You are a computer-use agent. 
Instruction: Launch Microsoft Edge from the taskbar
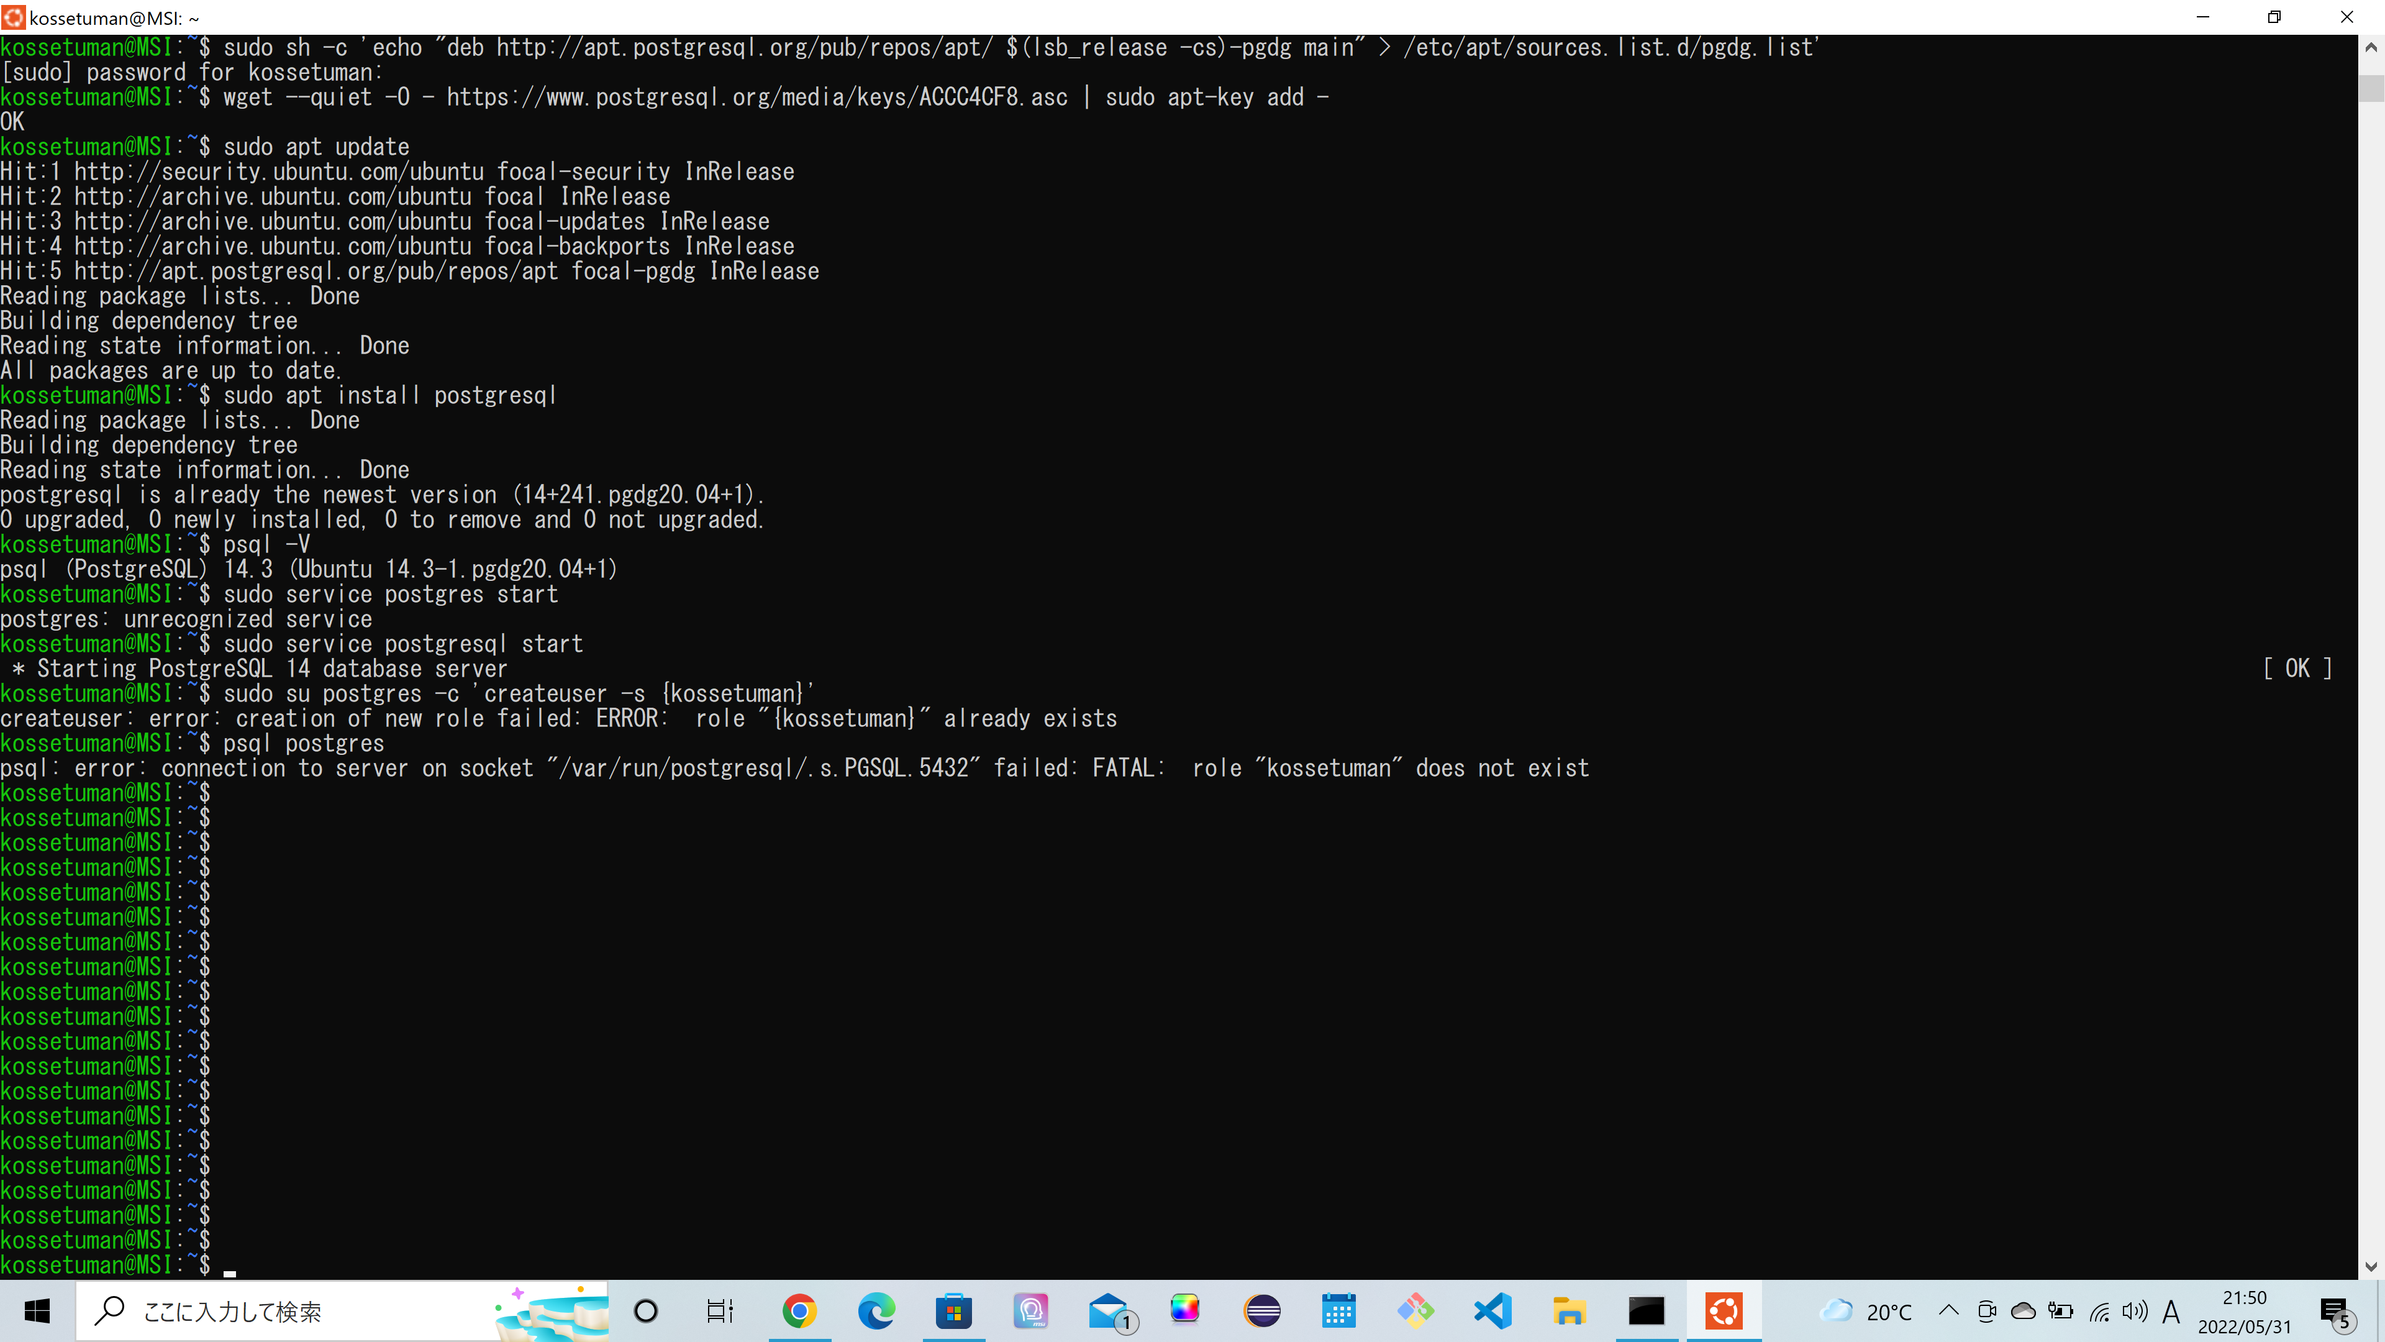pyautogui.click(x=876, y=1312)
